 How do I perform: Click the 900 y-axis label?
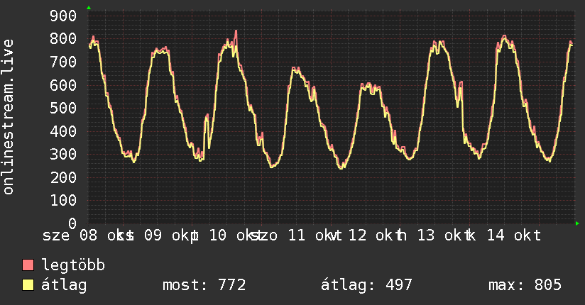(x=63, y=16)
